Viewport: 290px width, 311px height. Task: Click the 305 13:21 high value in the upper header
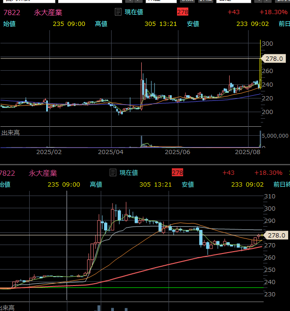tap(161, 24)
